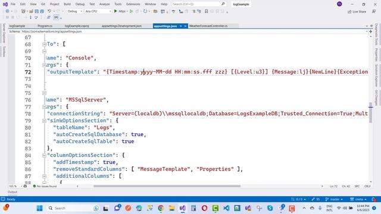The width and height of the screenshot is (381, 214).
Task: Click the "tableName" key on line 80
Action: (x=70, y=128)
